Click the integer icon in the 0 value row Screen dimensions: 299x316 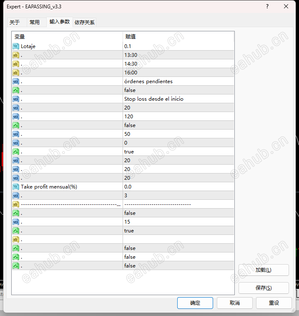point(16,143)
